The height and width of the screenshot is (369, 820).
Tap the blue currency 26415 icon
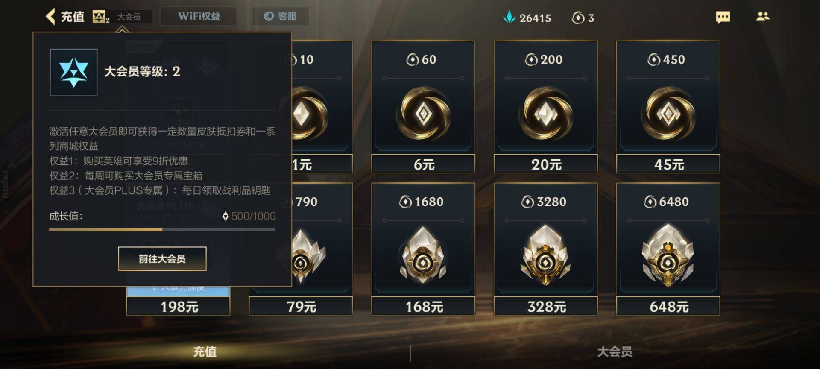pos(509,18)
